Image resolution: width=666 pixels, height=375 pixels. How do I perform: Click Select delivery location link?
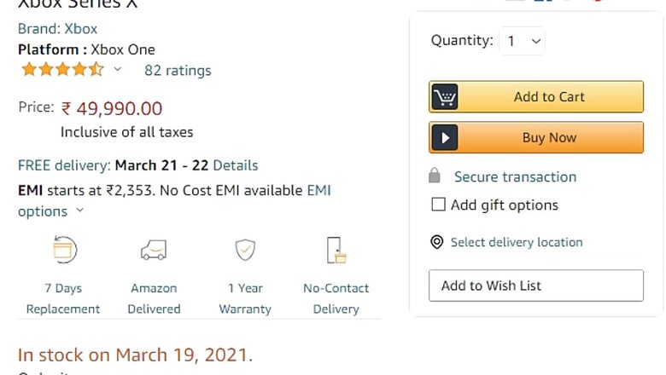[517, 242]
